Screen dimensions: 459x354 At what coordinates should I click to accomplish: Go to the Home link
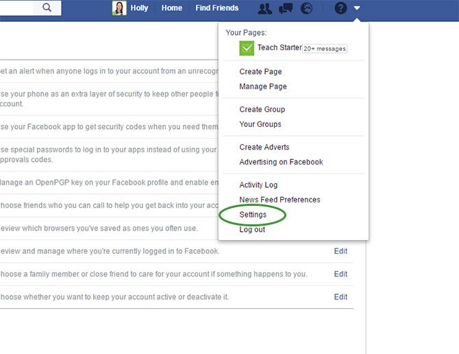point(171,8)
